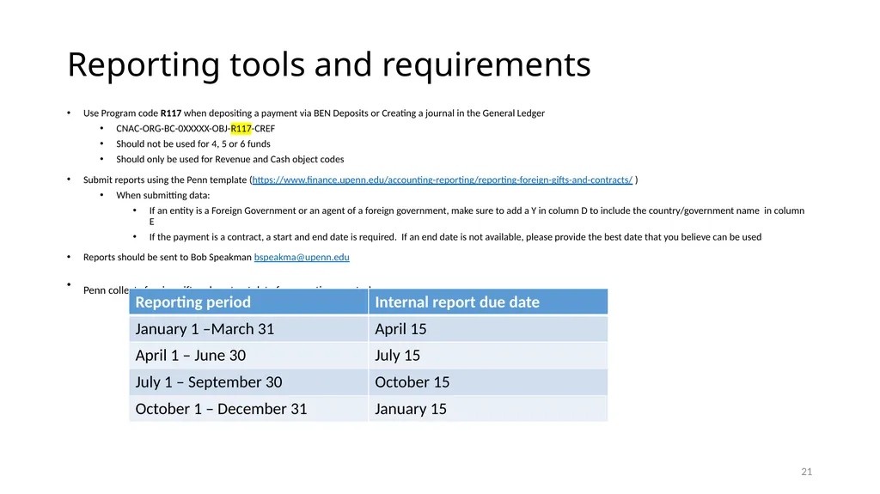Select the 'July 1 – September 30' cell
880x494 pixels.
tap(248, 382)
